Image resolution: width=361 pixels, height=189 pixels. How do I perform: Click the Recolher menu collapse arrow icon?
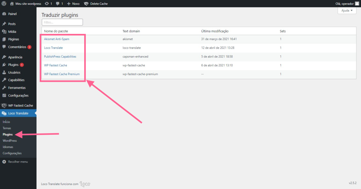pos(4,162)
